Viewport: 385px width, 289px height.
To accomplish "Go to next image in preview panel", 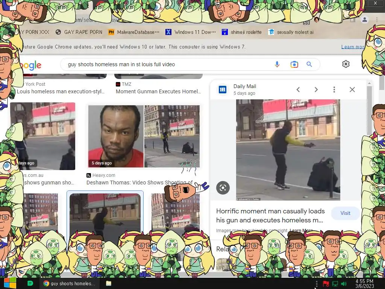I will [316, 90].
